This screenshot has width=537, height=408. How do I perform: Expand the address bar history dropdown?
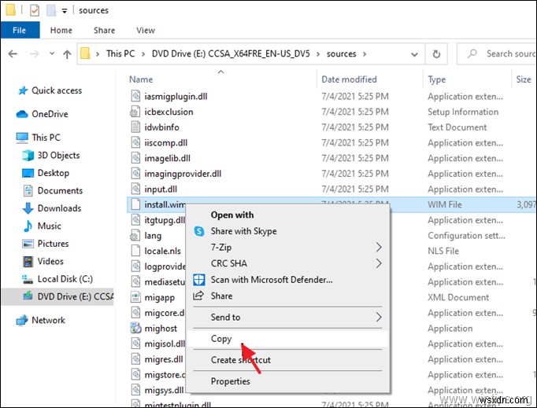[x=414, y=54]
